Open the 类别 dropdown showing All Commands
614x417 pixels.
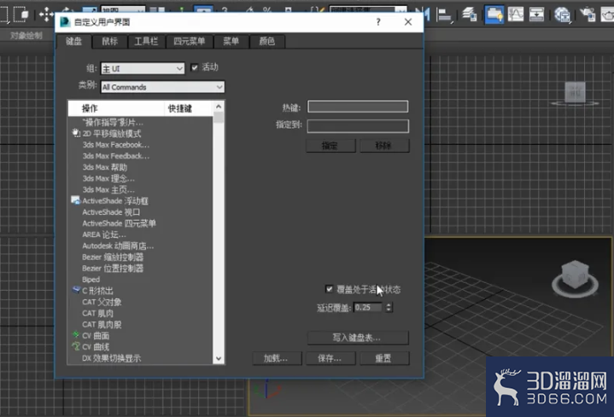[x=162, y=87]
